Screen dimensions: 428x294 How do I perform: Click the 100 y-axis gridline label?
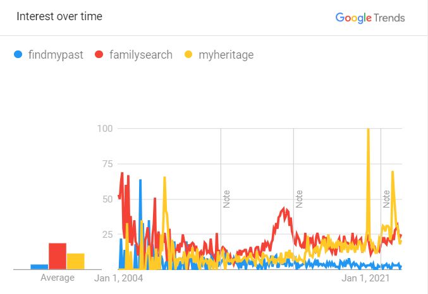click(x=105, y=128)
